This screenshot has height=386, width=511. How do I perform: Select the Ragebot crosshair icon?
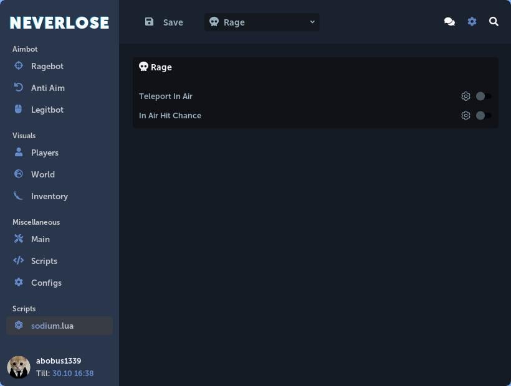(x=19, y=65)
